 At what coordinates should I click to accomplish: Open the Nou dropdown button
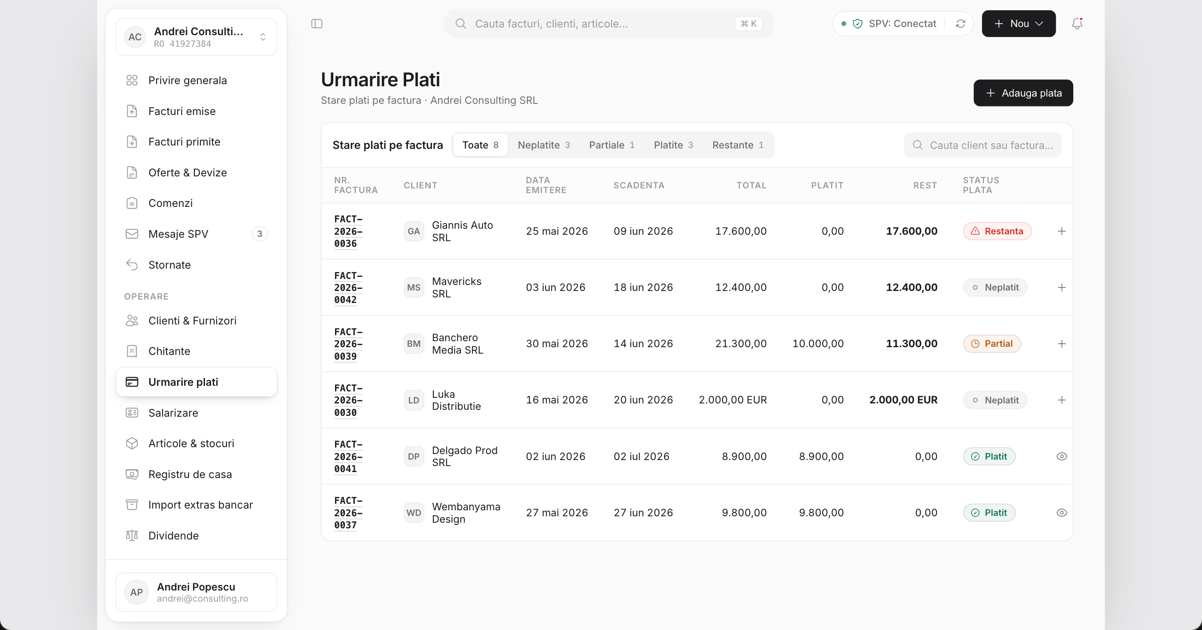coord(1018,23)
